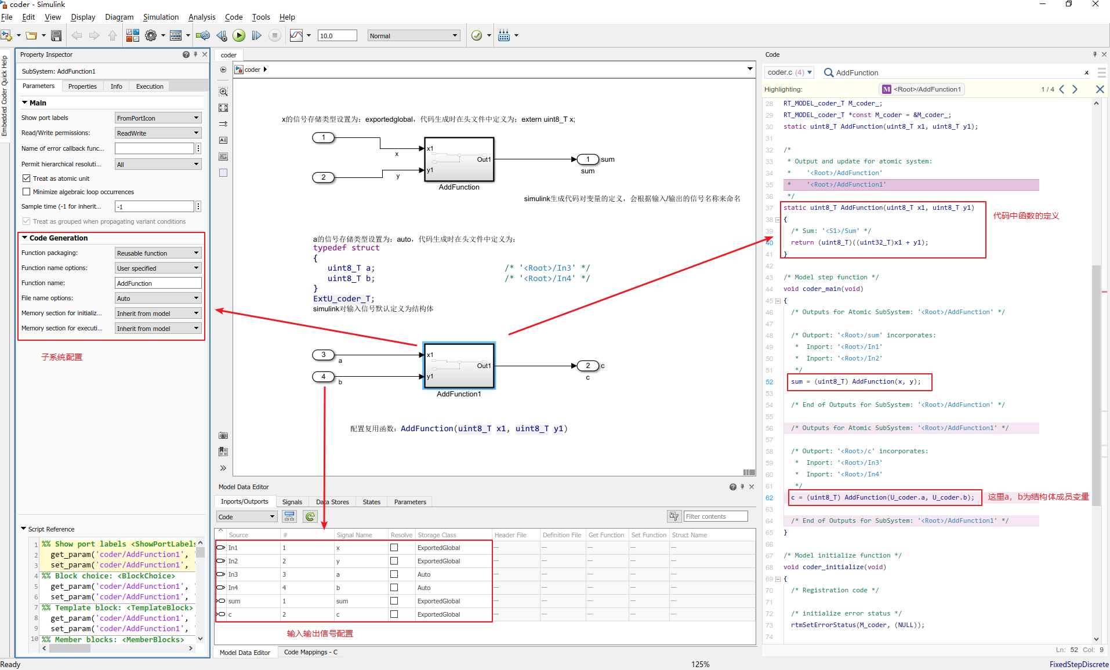Click the green Run simulation button
Viewport: 1110px width, 670px height.
[239, 36]
